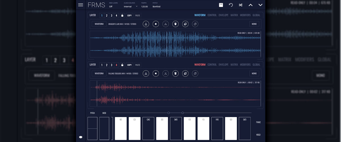Image resolution: width=341 pixels, height=142 pixels.
Task: Click the Hold button
Action: tap(258, 135)
